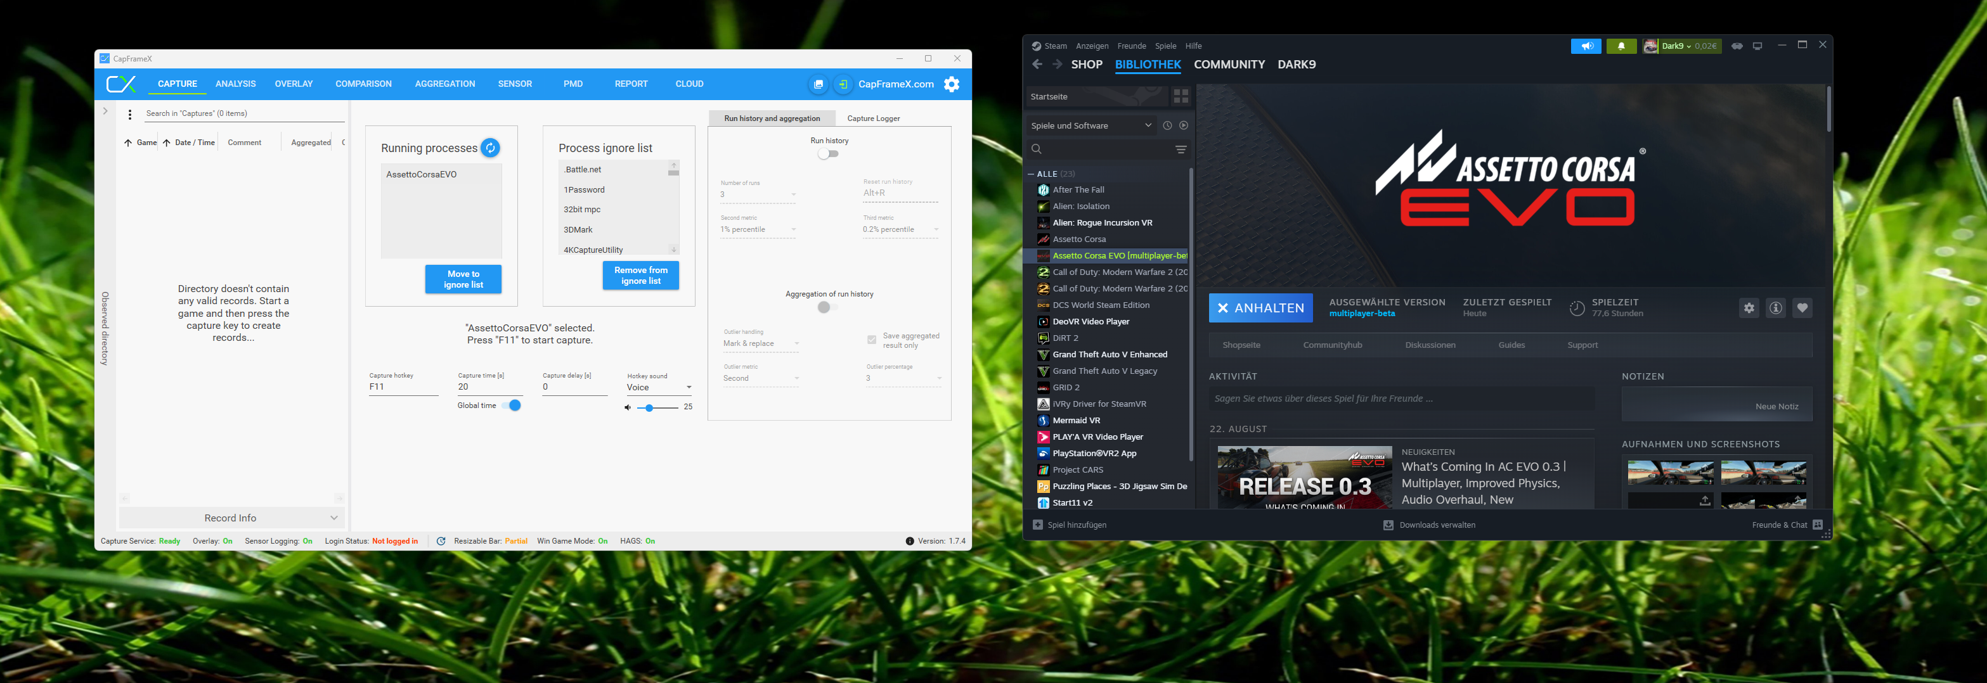Open the CapFrameX screenshot folder icon
Image resolution: width=1987 pixels, height=683 pixels.
[819, 84]
